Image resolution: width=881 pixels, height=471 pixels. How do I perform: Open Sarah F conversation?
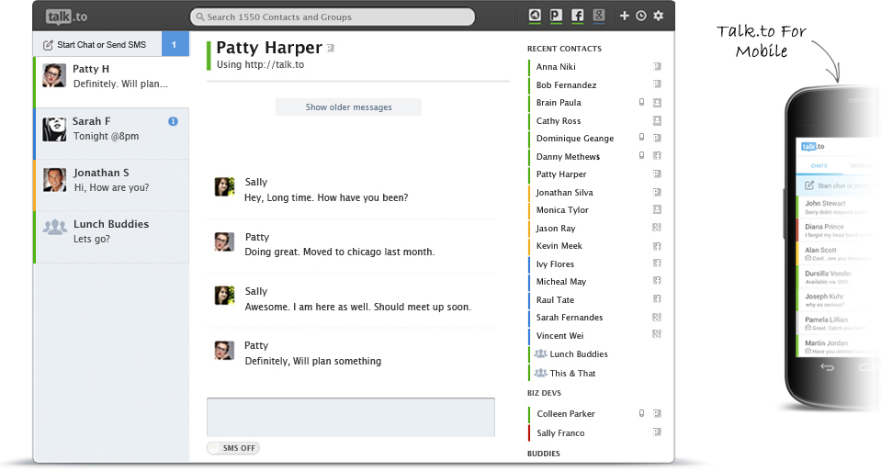pyautogui.click(x=111, y=134)
